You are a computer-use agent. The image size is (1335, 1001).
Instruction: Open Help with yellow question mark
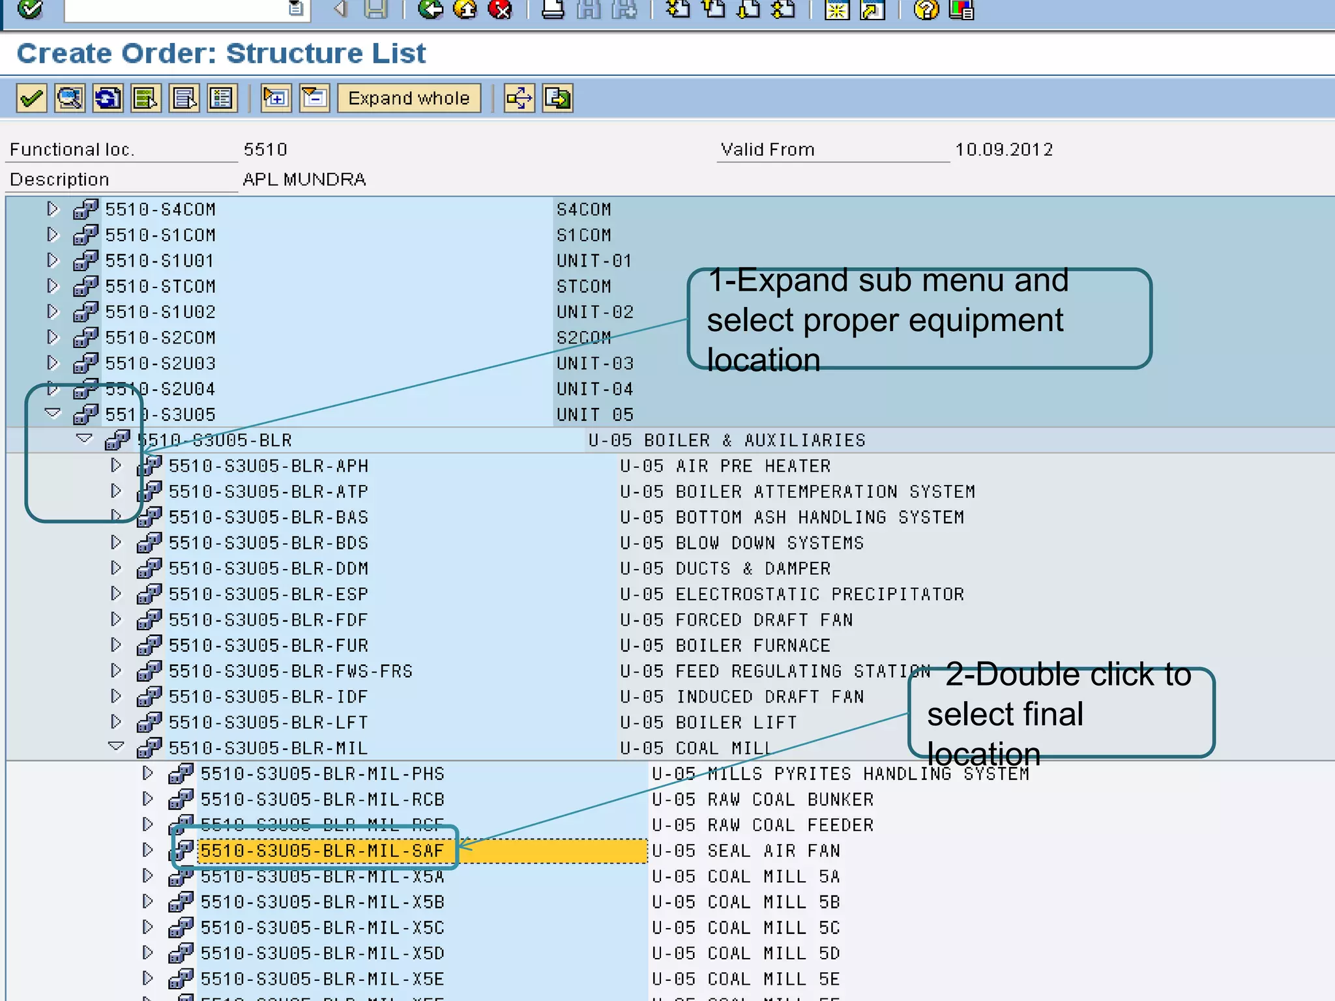point(926,8)
